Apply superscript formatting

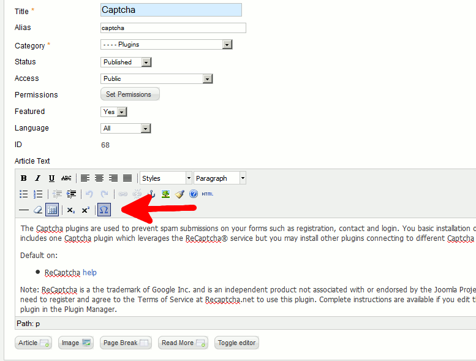pos(86,210)
